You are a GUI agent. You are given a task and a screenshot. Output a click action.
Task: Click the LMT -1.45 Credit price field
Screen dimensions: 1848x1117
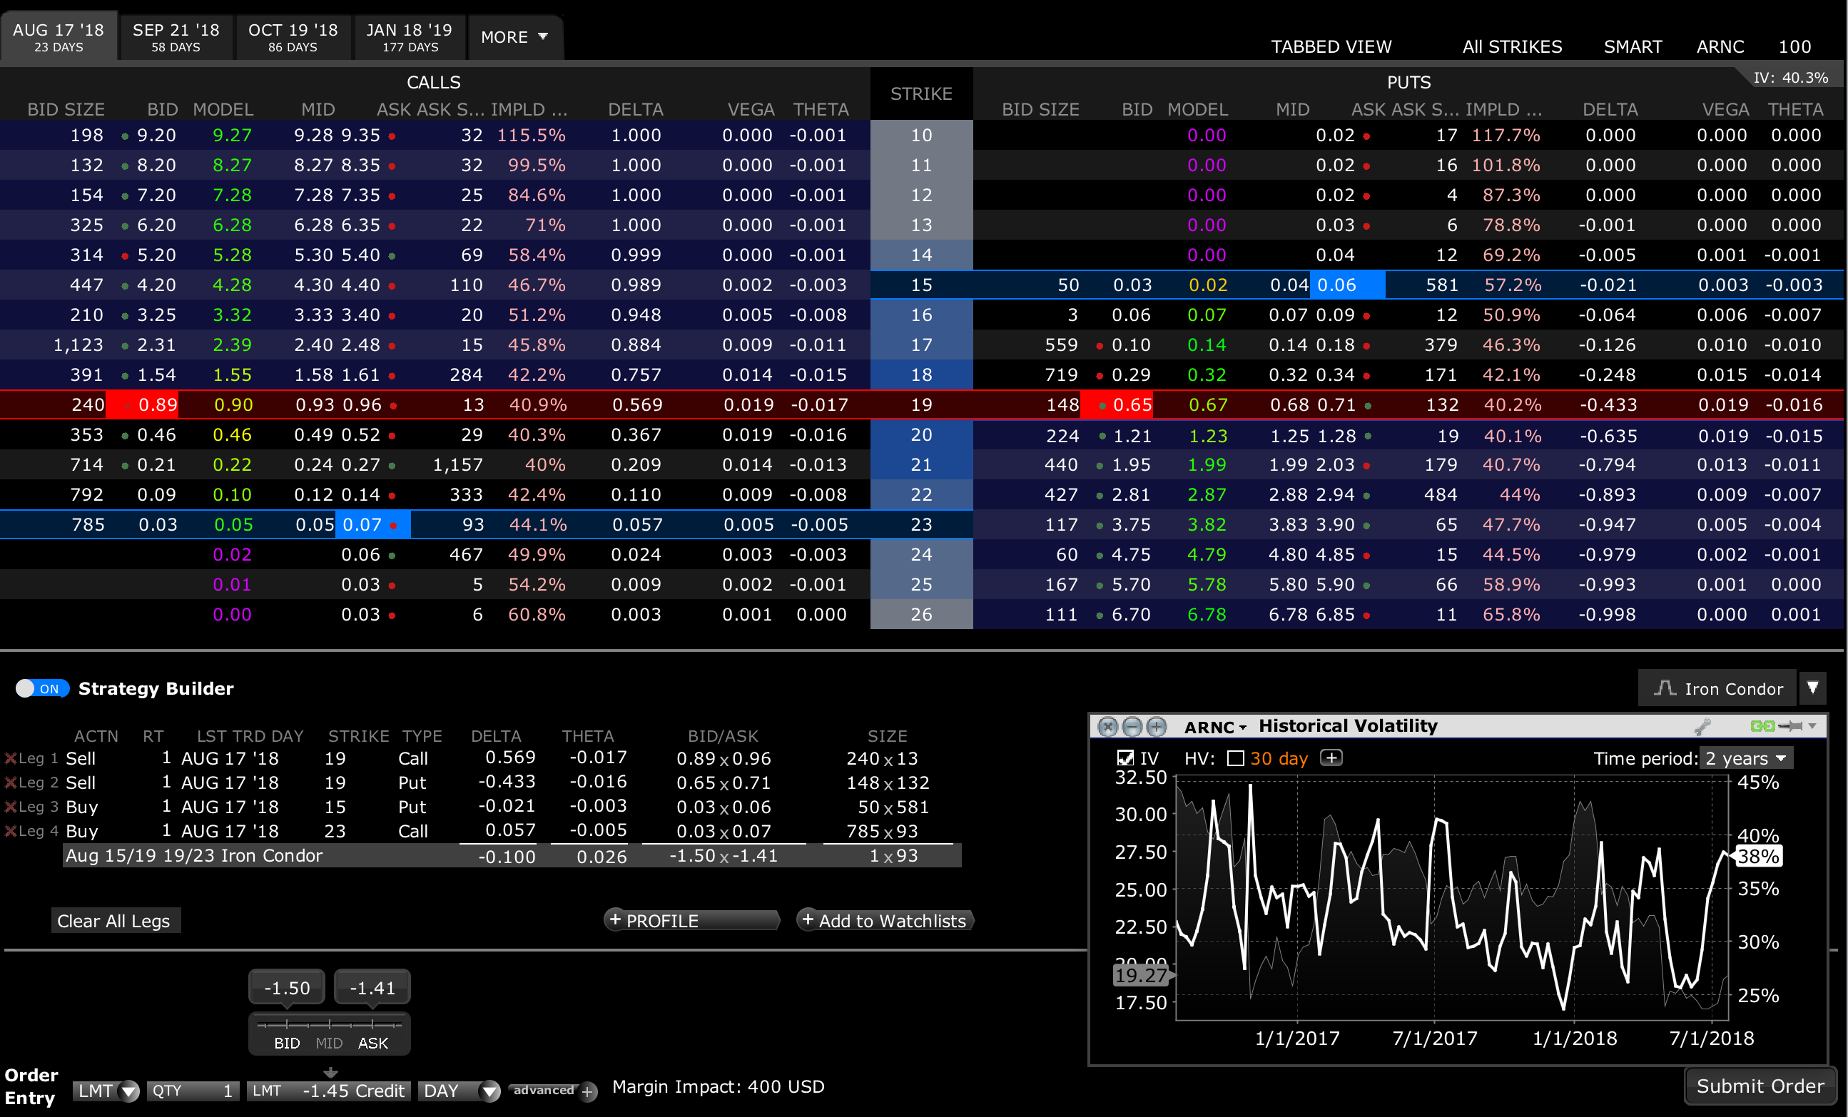(329, 1091)
